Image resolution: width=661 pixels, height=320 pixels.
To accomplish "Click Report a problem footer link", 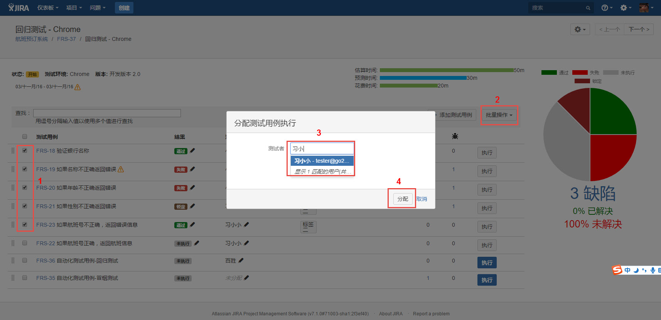I will point(431,314).
